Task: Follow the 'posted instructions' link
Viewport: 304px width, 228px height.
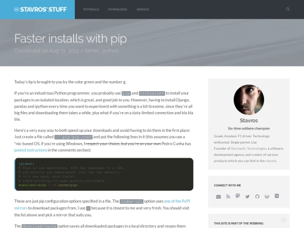Action: 30,150
